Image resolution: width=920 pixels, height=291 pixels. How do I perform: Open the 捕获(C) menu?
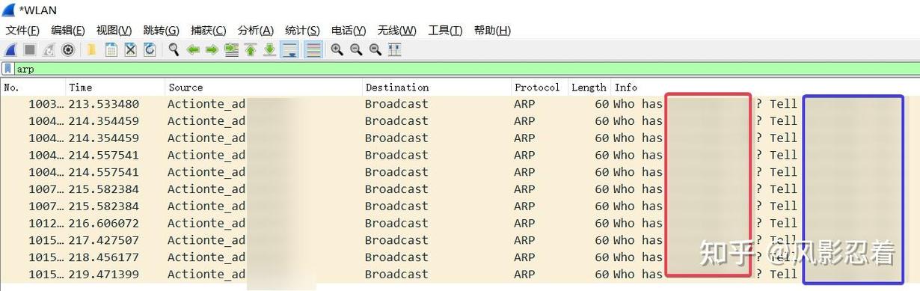[x=208, y=31]
